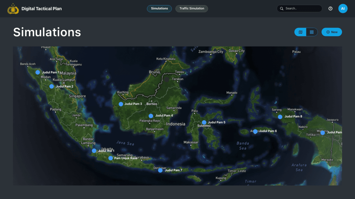Click the Judul Pam 6 marker

[x=255, y=131]
